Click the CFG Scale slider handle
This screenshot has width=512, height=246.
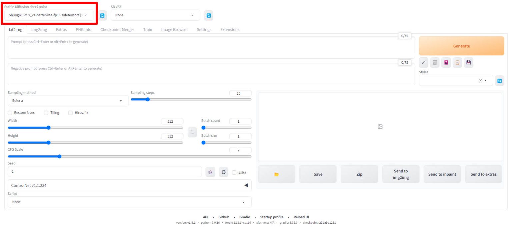point(59,156)
